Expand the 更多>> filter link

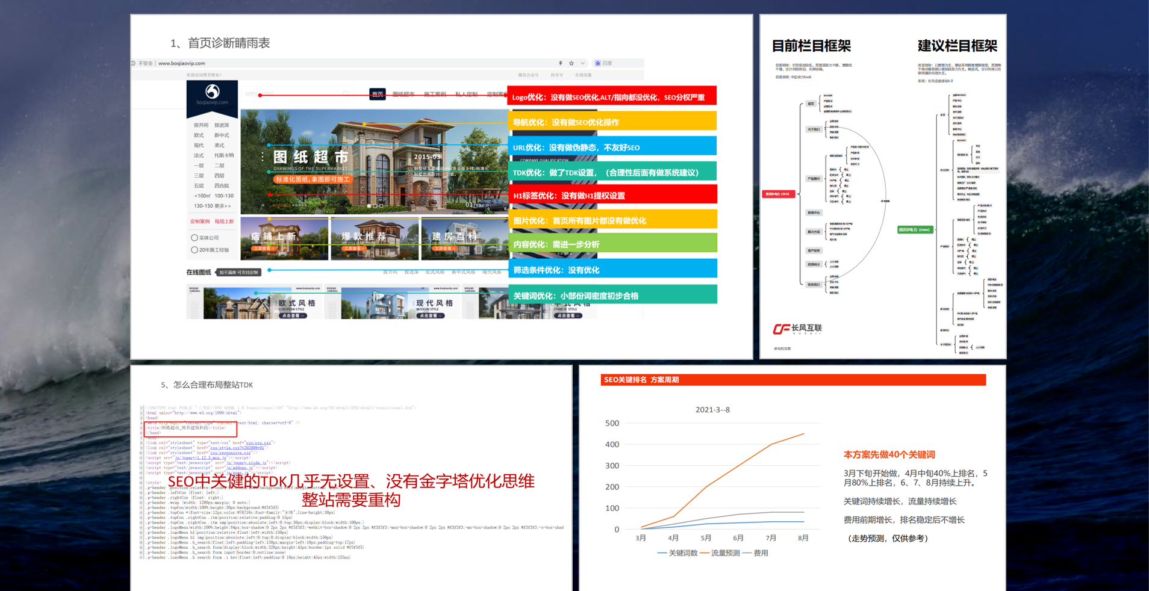222,206
